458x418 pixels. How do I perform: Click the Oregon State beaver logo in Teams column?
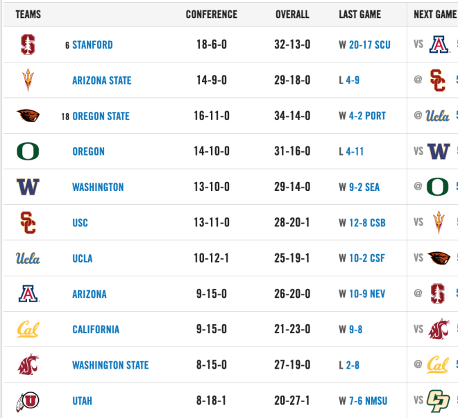point(28,115)
